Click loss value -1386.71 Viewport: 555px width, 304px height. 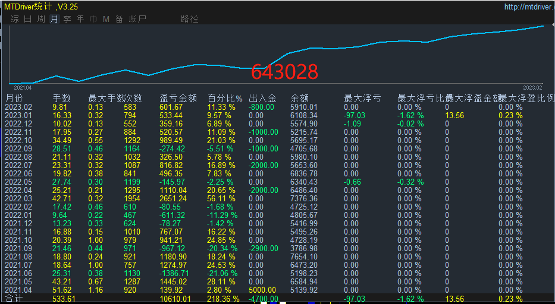174,273
